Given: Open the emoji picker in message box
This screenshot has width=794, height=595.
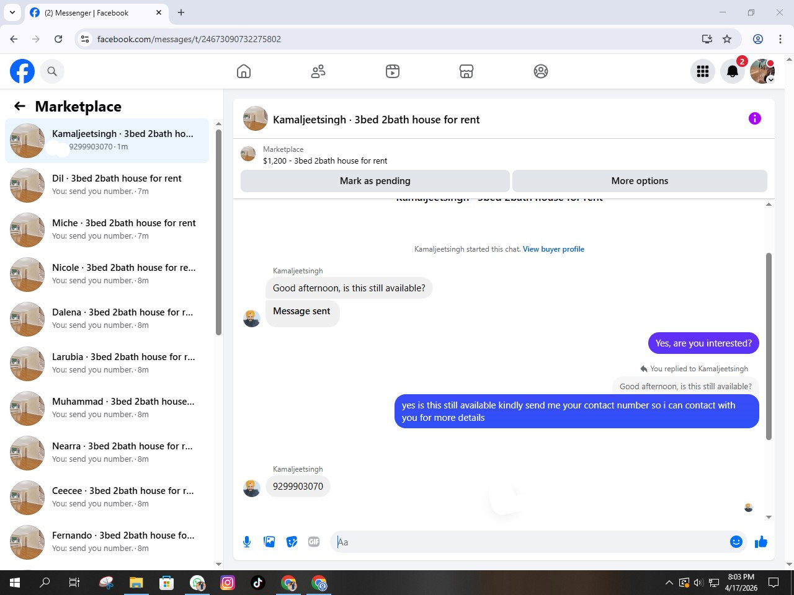Looking at the screenshot, I should coord(736,542).
